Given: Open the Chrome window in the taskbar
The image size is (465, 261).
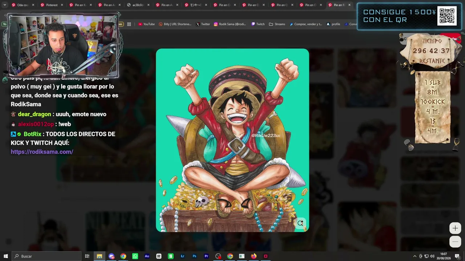Looking at the screenshot, I should (123, 256).
